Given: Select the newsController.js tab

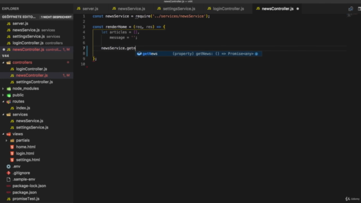Looking at the screenshot, I should 278,9.
